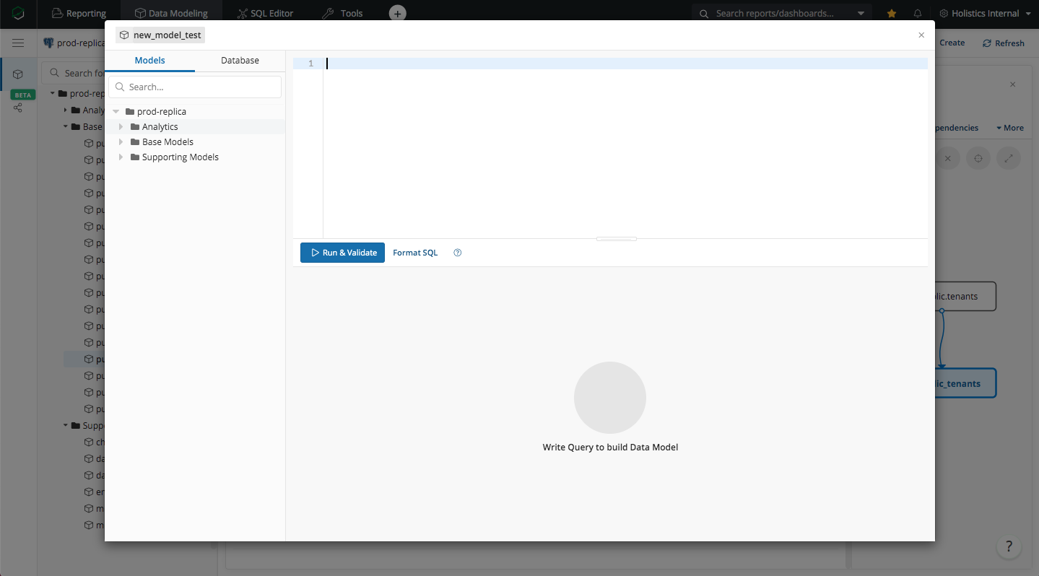Close the model editor dialog
The width and height of the screenshot is (1039, 576).
pos(921,35)
